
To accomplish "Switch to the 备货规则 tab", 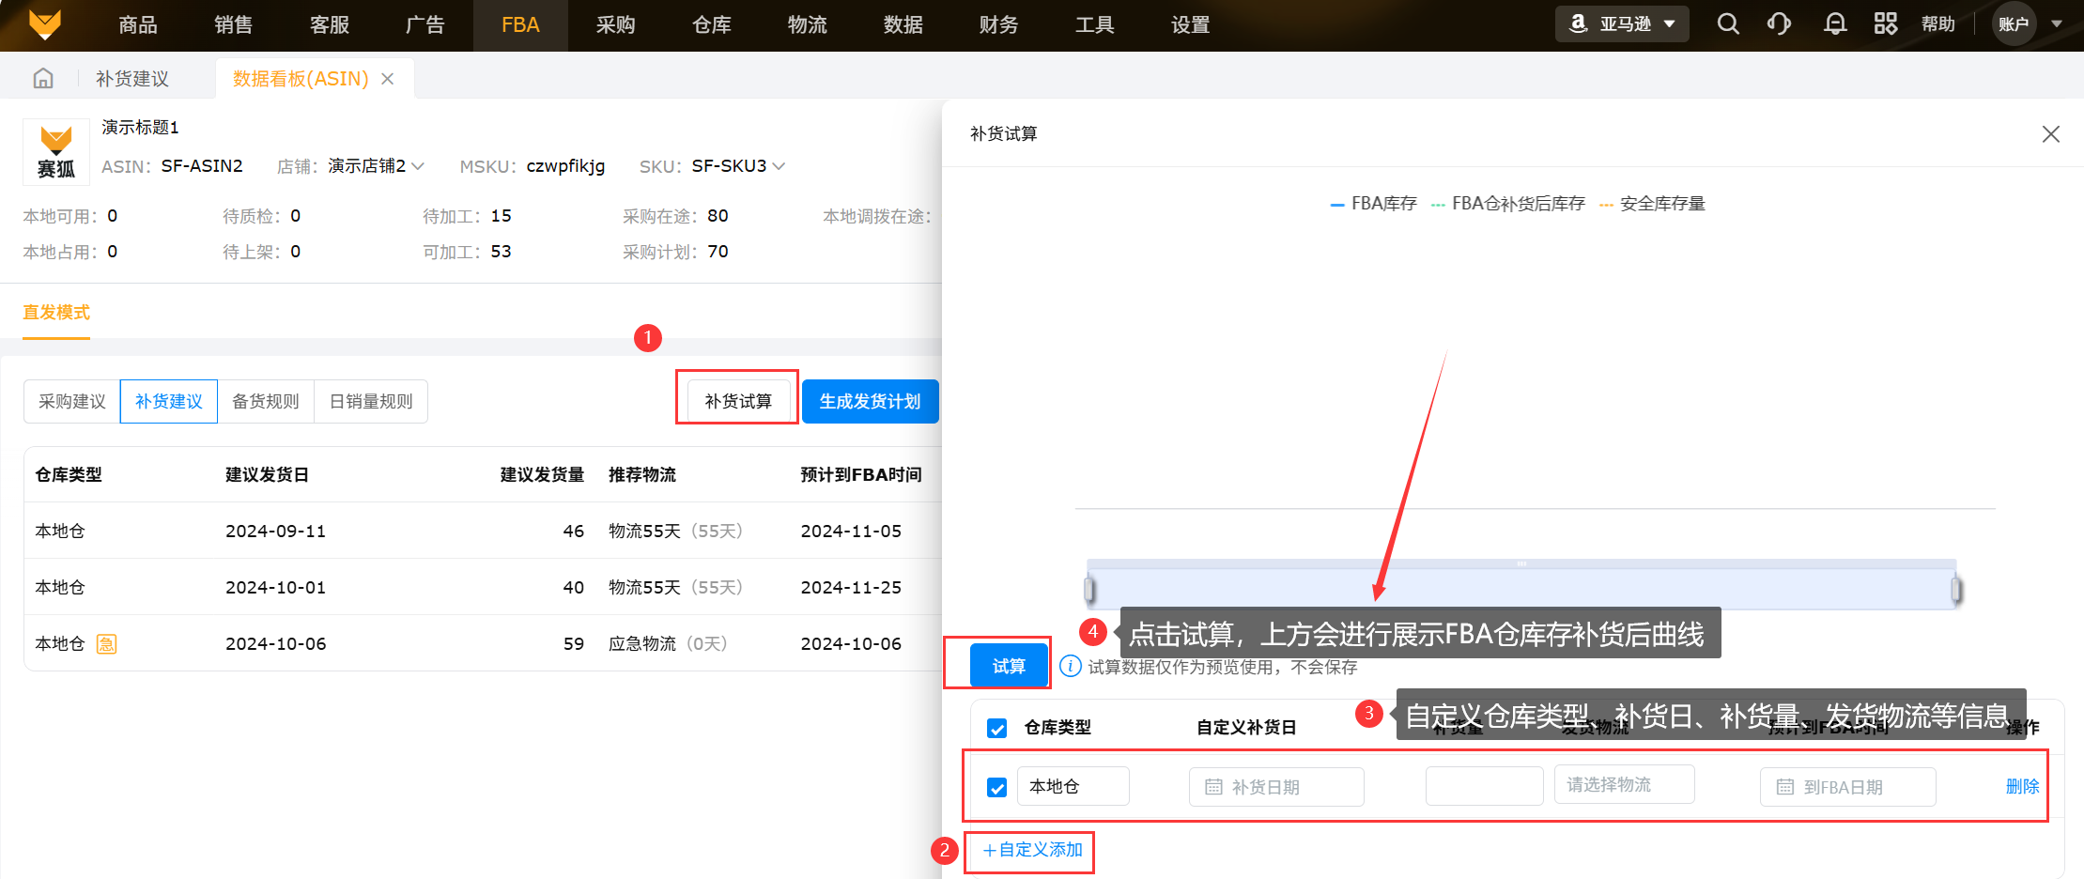I will point(266,402).
